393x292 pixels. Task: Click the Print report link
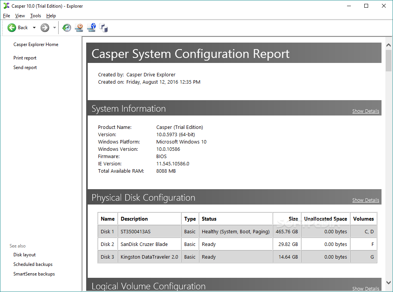(25, 58)
